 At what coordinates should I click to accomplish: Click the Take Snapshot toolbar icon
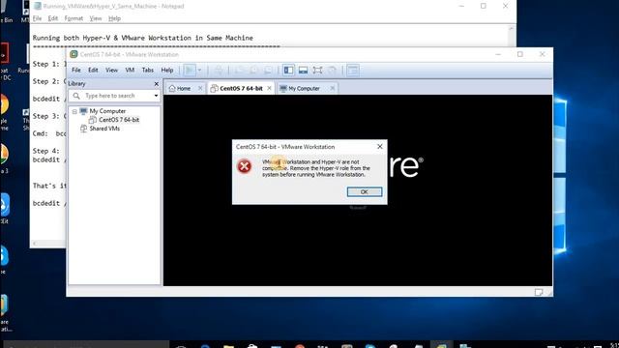pyautogui.click(x=239, y=71)
